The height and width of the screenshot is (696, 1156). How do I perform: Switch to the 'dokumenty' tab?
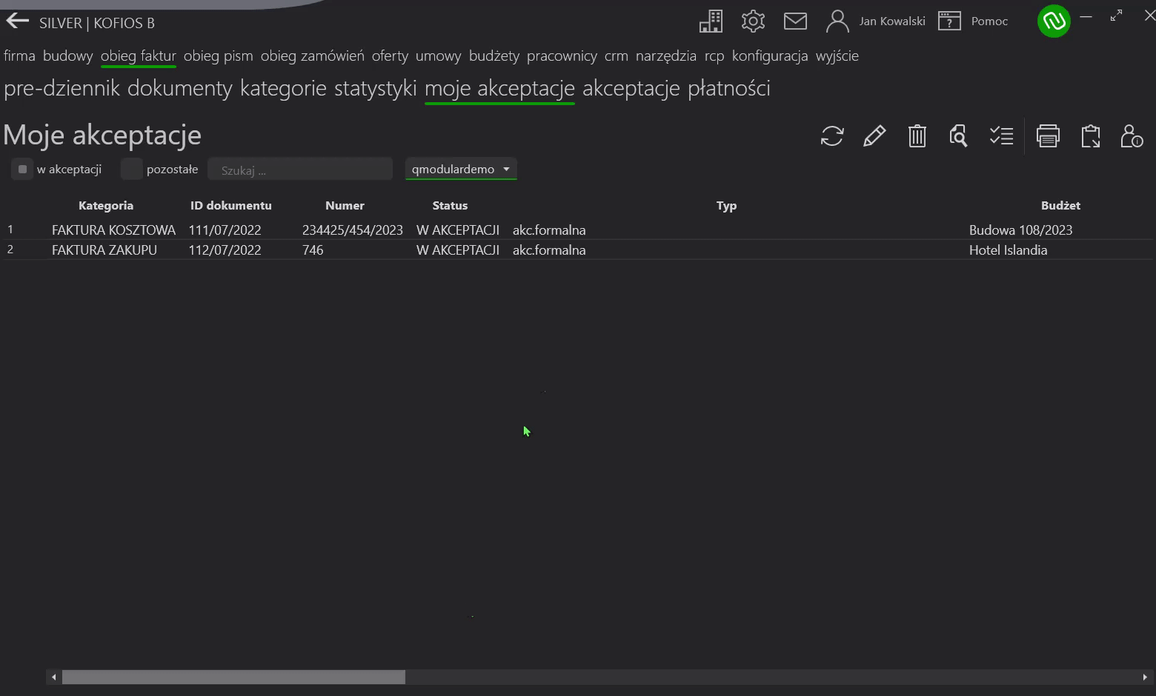pyautogui.click(x=180, y=88)
